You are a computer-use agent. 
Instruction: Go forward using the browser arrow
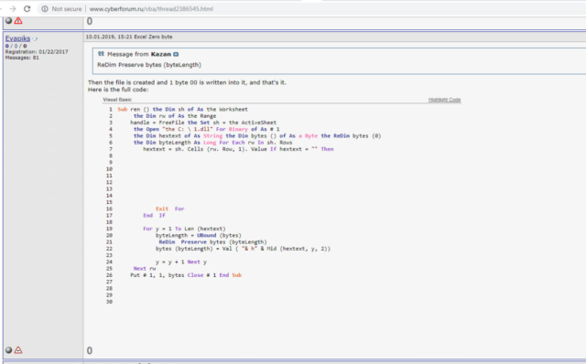(12, 8)
